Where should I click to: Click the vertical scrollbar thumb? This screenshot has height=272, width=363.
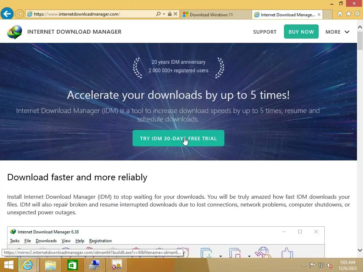[x=360, y=41]
